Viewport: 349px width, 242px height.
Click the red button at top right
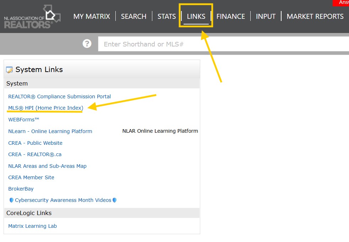(x=341, y=3)
